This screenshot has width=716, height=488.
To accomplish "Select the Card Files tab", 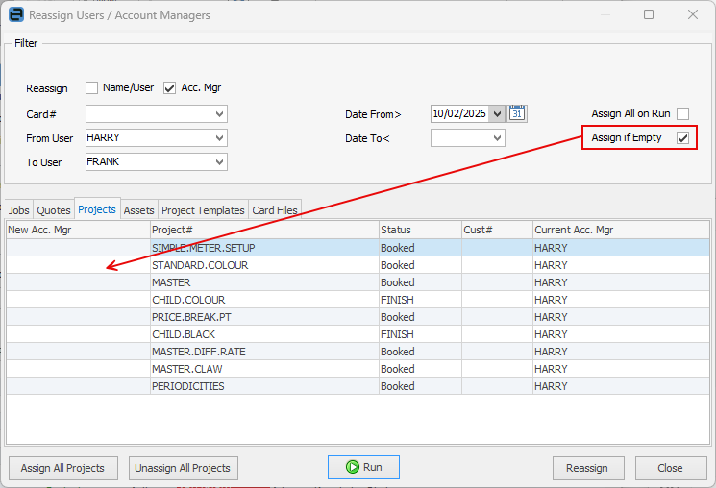I will pos(275,210).
